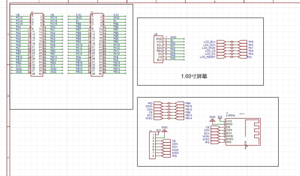
Task: Select the NF-03 part name text
Action: pyautogui.click(x=242, y=114)
